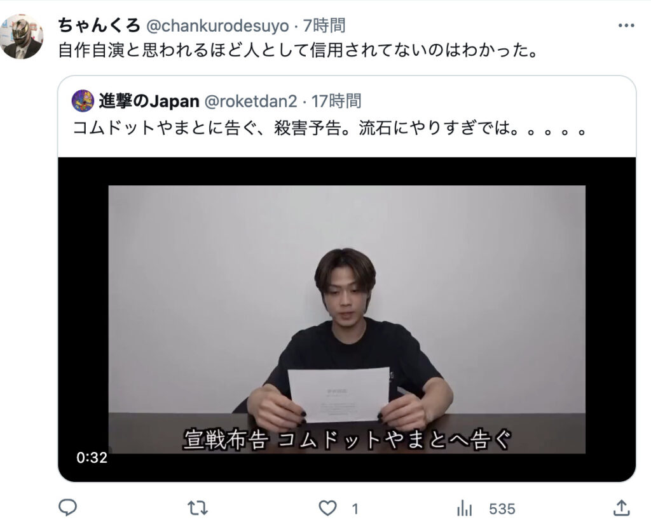
Task: Open the ちゃんくろ display name
Action: (x=99, y=25)
